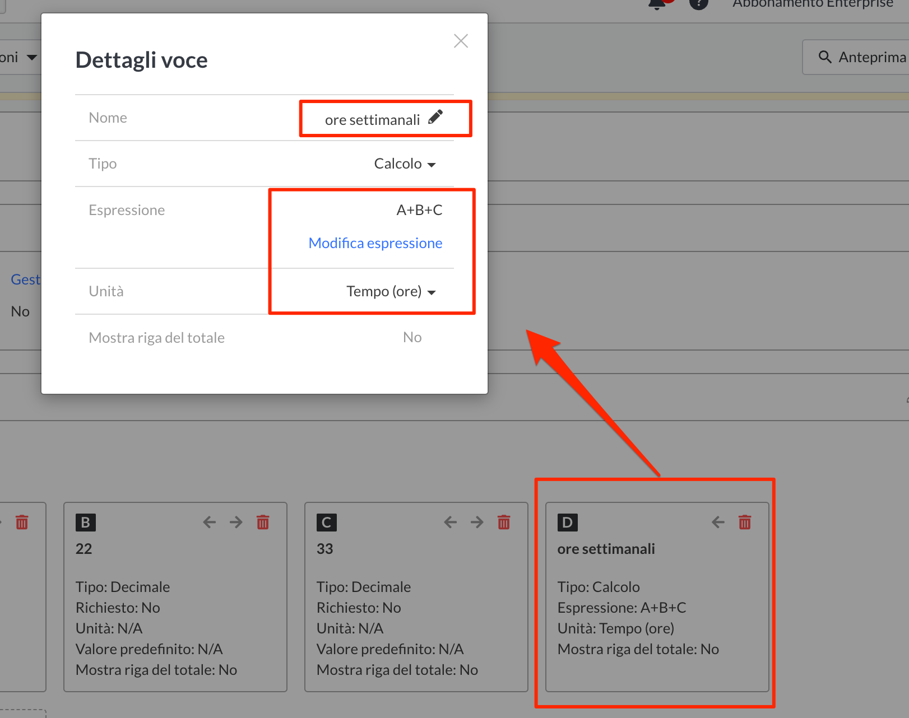This screenshot has width=909, height=718.
Task: Delete card C with the trash icon
Action: click(x=504, y=523)
